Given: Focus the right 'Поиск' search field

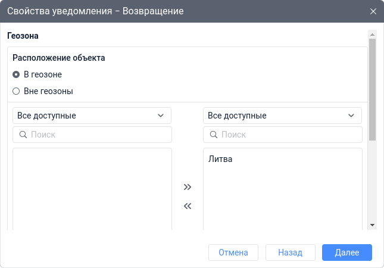Looking at the screenshot, I should (x=289, y=135).
